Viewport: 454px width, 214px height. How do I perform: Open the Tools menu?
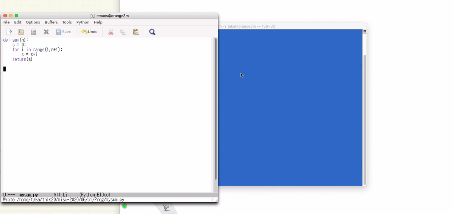pos(67,22)
